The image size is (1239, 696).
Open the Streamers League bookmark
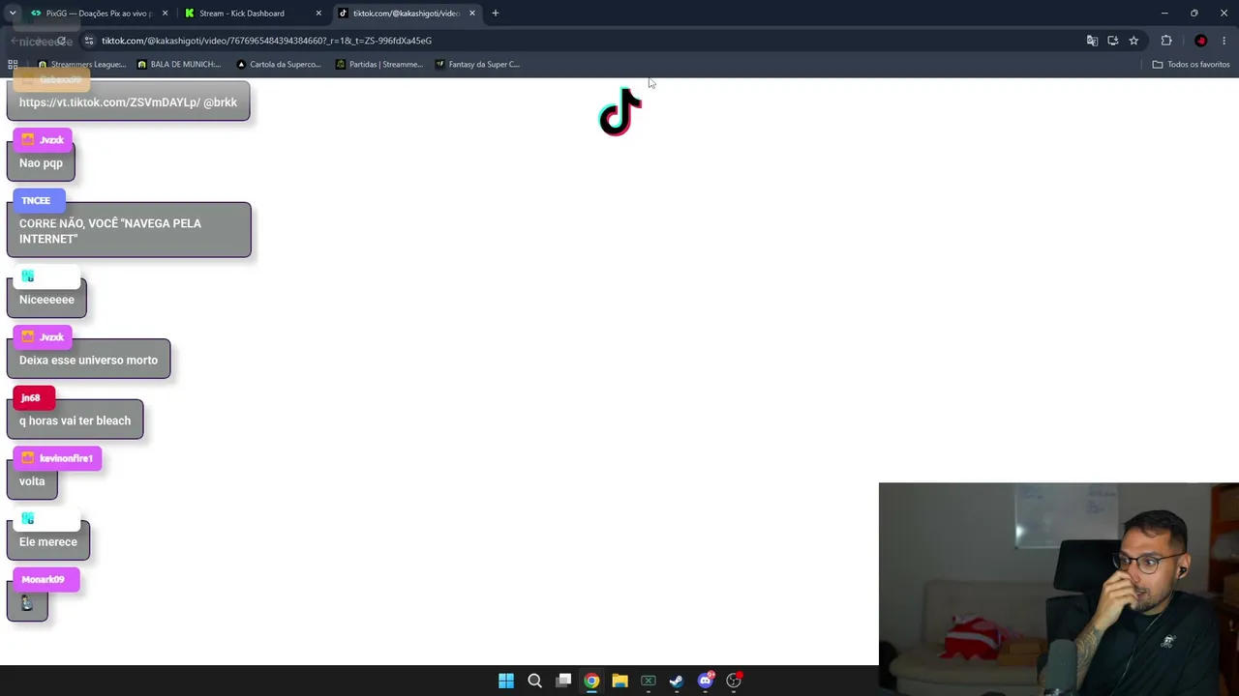coord(81,65)
